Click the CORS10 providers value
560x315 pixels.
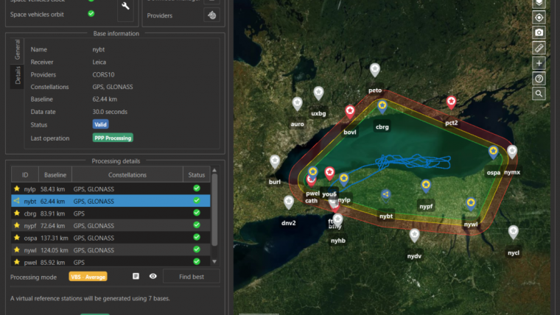point(103,74)
